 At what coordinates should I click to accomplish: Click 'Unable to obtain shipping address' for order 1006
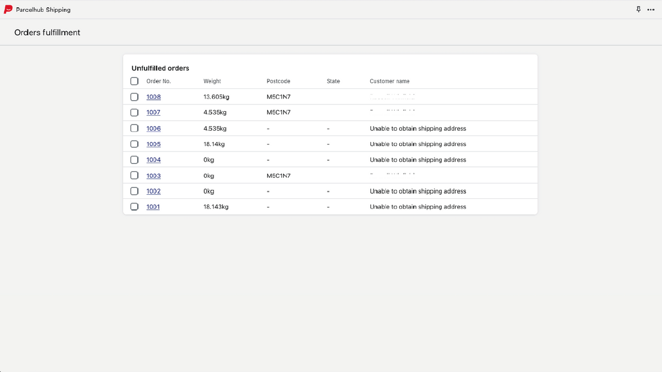click(418, 128)
